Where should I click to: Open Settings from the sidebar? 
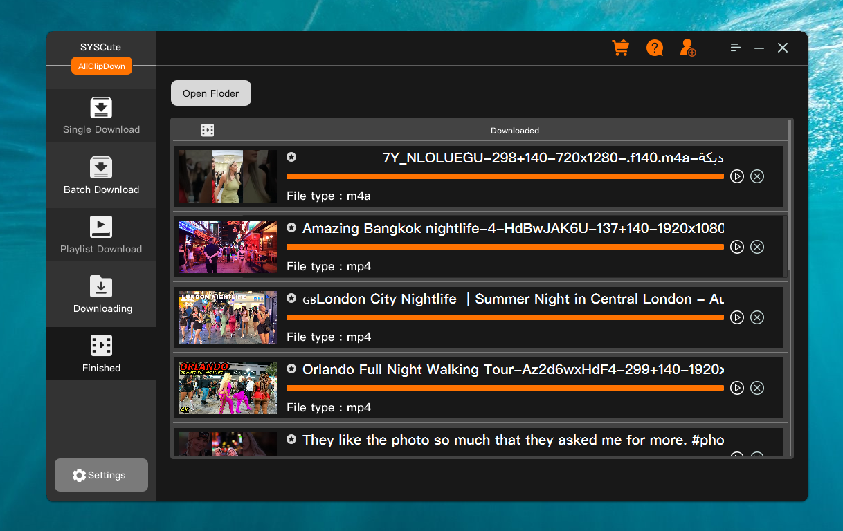101,475
